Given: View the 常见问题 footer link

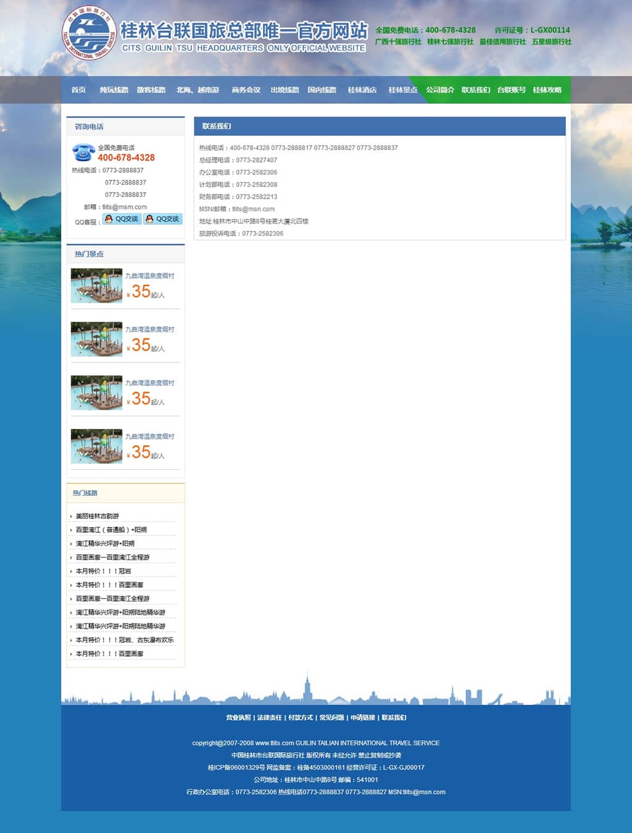Looking at the screenshot, I should tap(331, 718).
